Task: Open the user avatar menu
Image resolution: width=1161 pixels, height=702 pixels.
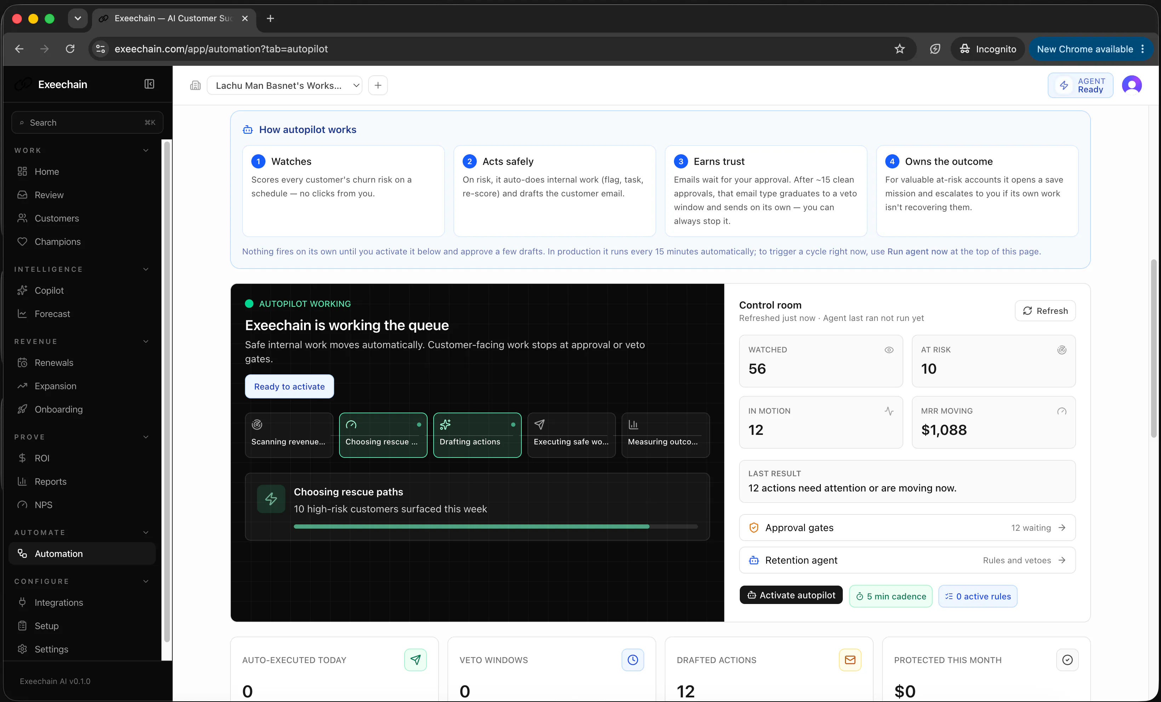Action: [1132, 85]
